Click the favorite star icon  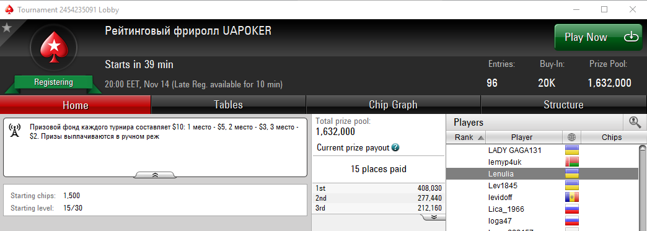pos(7,28)
